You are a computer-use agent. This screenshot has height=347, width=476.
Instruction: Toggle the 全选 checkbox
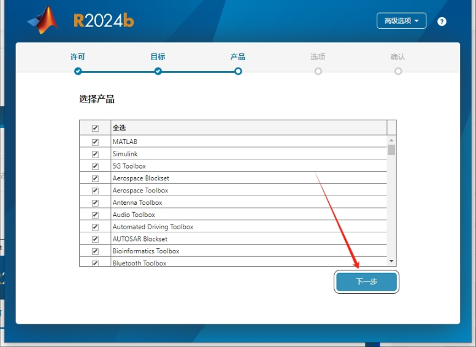95,128
